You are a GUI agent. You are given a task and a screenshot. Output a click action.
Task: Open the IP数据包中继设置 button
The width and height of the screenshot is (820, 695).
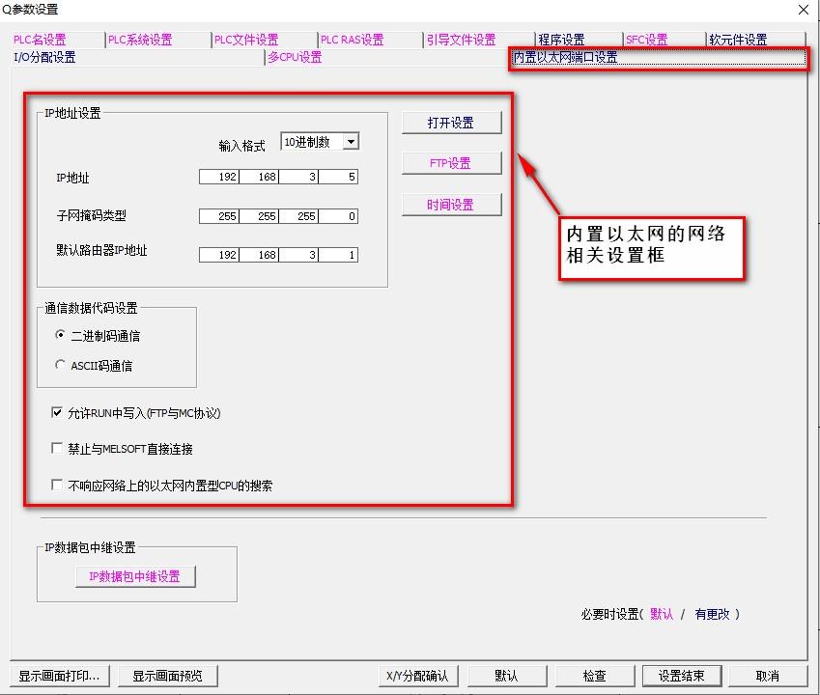tap(135, 576)
